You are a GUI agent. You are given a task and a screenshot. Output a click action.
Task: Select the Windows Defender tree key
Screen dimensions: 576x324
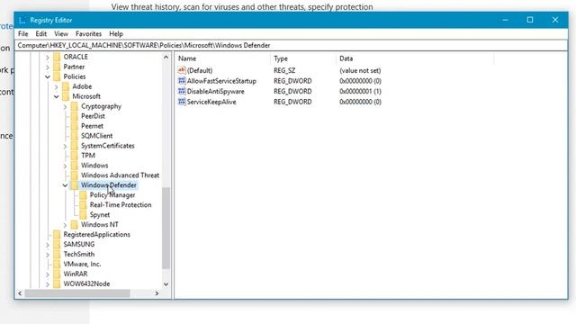coord(108,185)
